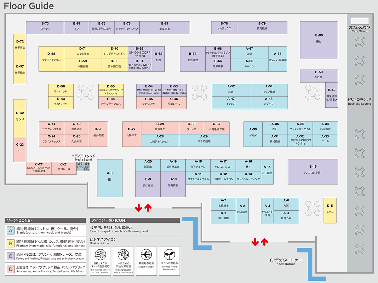Viewport: 378px width, 283px height.
Task: Click the Index Corner label
Action: [285, 262]
